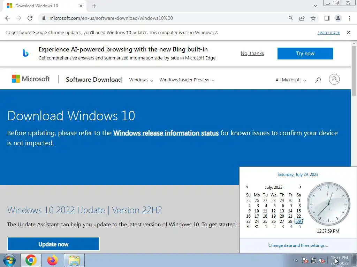Expand the All Microsoft menu
Screen dimensions: 357x267
click(x=291, y=80)
